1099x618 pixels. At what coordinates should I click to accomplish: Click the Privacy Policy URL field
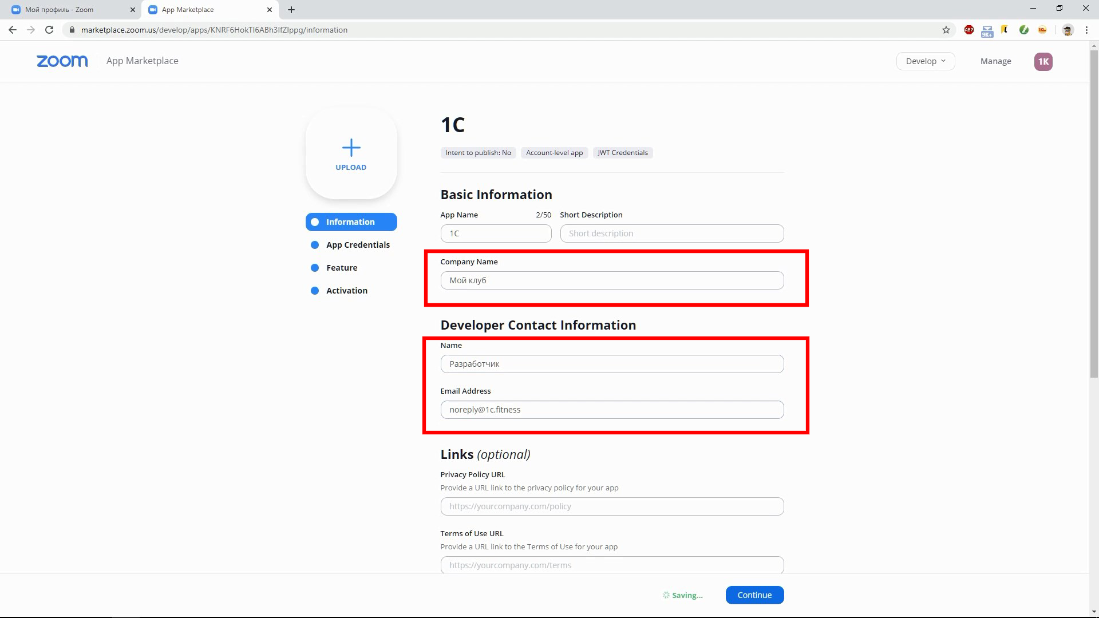tap(612, 506)
